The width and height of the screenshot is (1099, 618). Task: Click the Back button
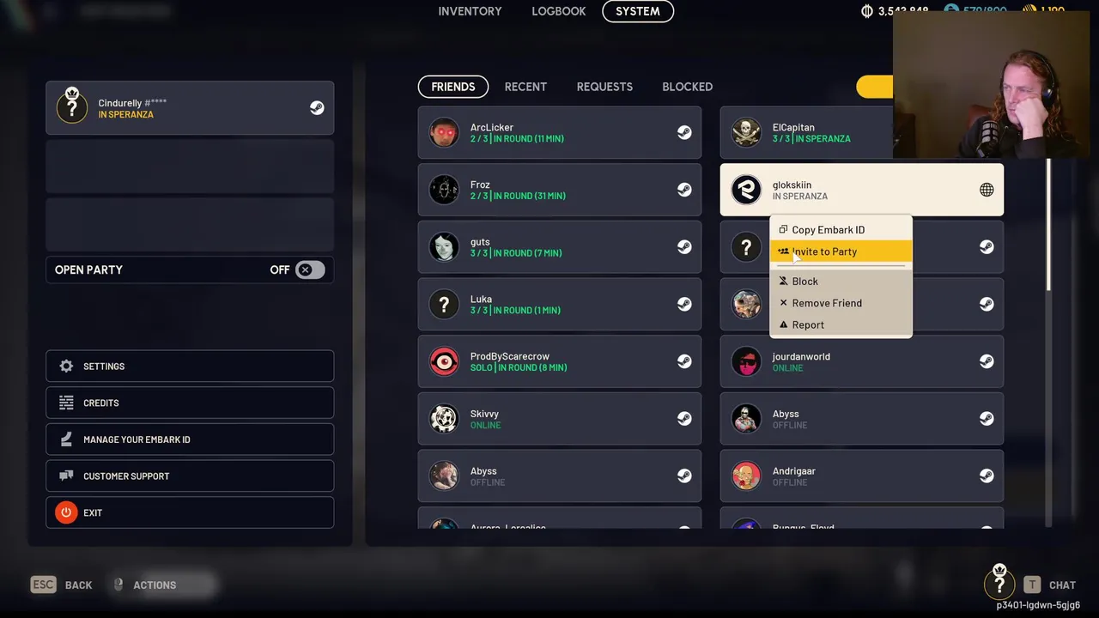[x=62, y=585]
